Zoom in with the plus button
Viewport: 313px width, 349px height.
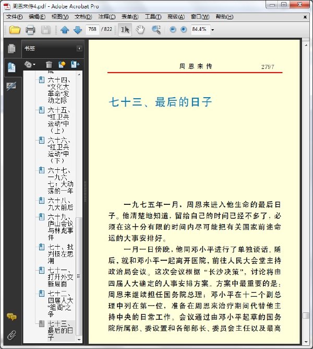click(184, 29)
